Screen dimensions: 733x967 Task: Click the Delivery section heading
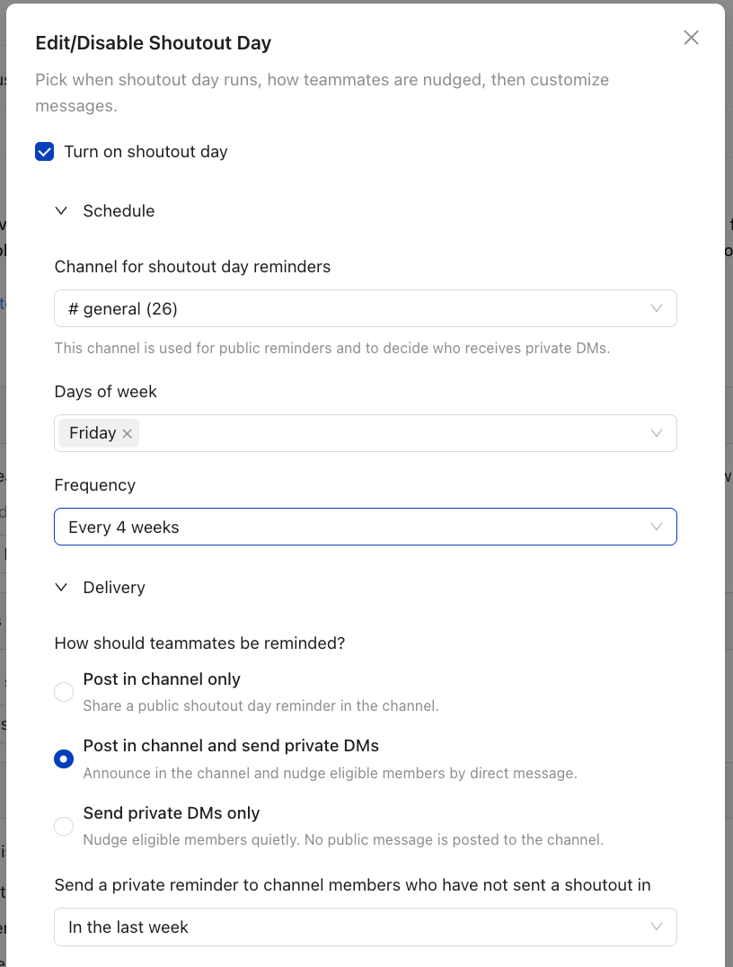[x=114, y=587]
